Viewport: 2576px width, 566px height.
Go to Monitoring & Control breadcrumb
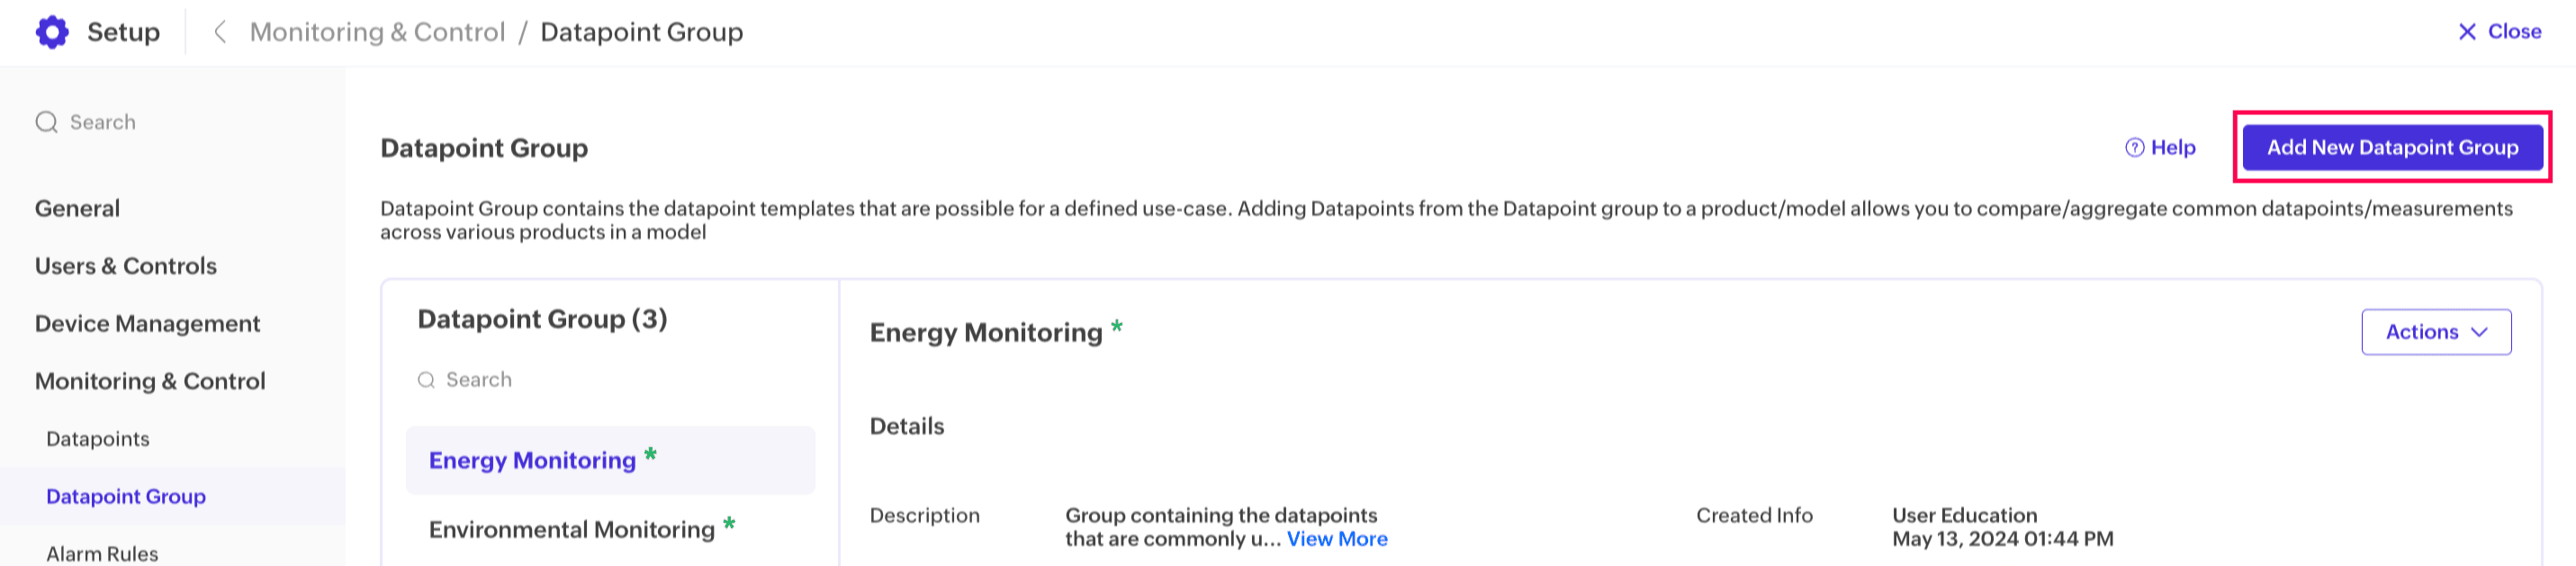tap(377, 32)
